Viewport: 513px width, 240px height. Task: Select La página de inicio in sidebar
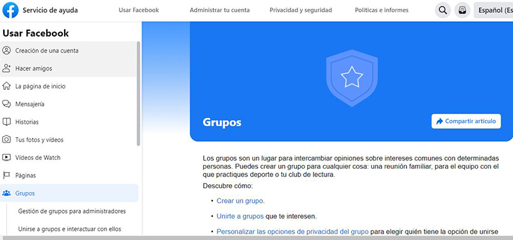pos(69,86)
